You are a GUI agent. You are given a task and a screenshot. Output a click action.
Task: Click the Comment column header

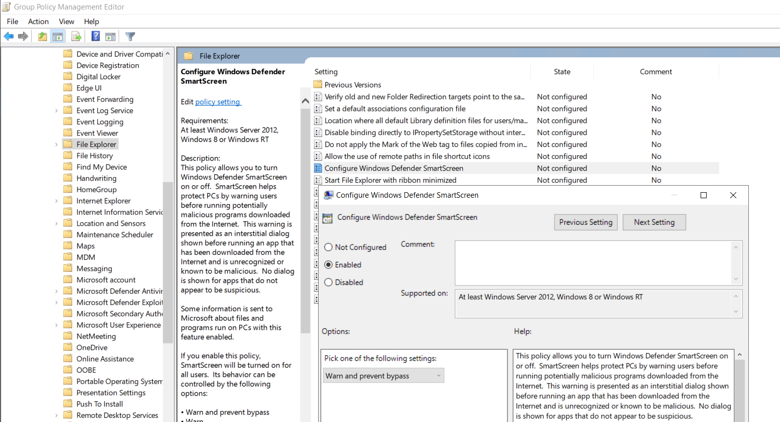click(x=656, y=72)
